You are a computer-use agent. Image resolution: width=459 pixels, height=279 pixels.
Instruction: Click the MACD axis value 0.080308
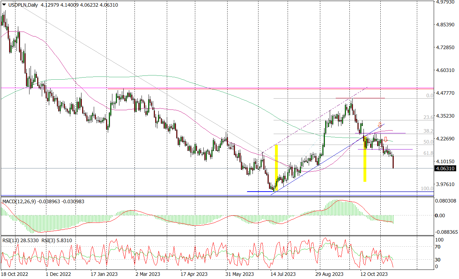click(x=445, y=201)
